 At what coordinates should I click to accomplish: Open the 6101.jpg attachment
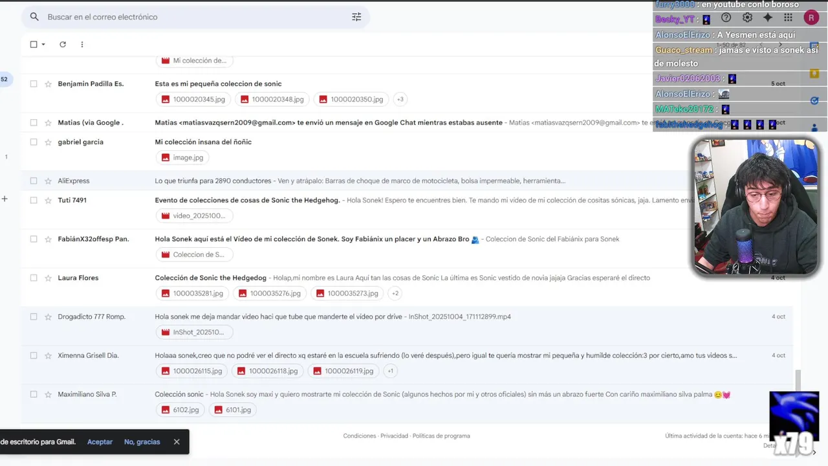pos(233,410)
